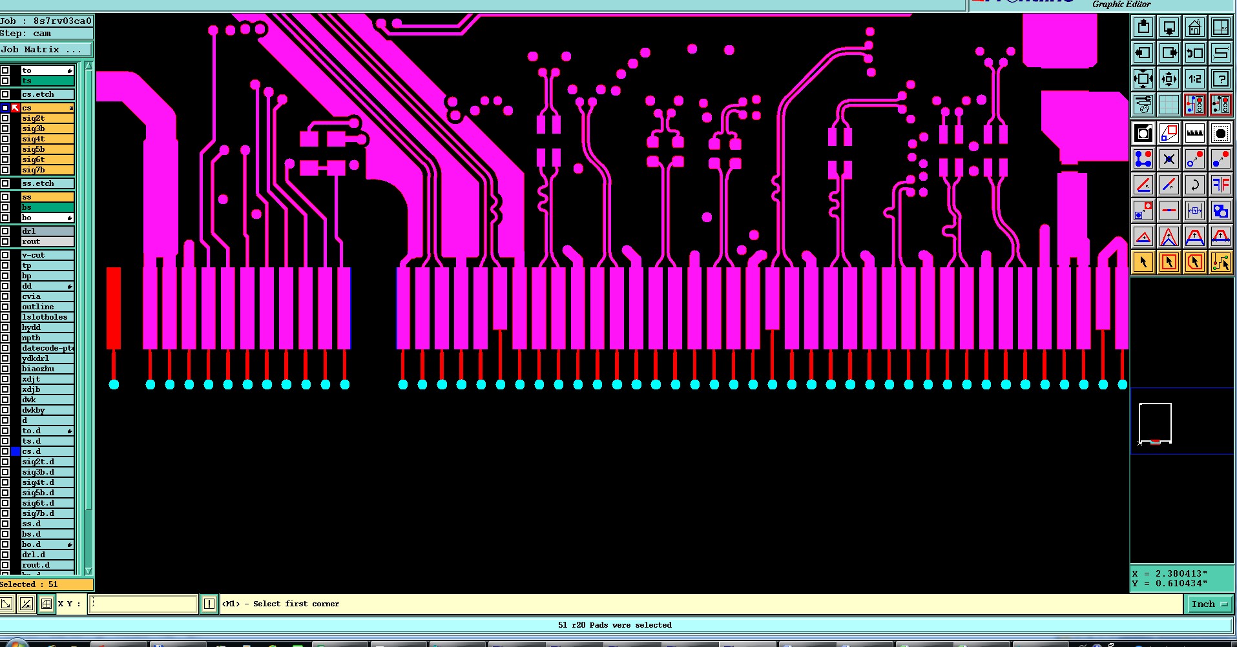The height and width of the screenshot is (647, 1237).
Task: Toggle the grid display icon
Action: (1169, 104)
